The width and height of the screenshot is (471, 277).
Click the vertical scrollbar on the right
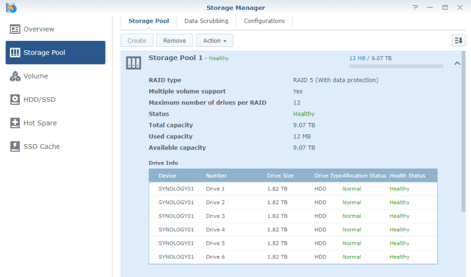[x=463, y=132]
